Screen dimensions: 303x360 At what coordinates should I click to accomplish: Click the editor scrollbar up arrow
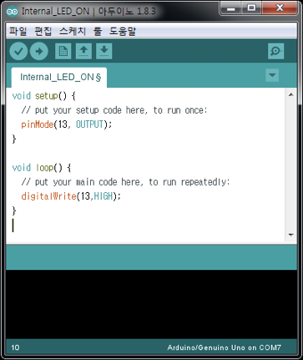[291, 95]
